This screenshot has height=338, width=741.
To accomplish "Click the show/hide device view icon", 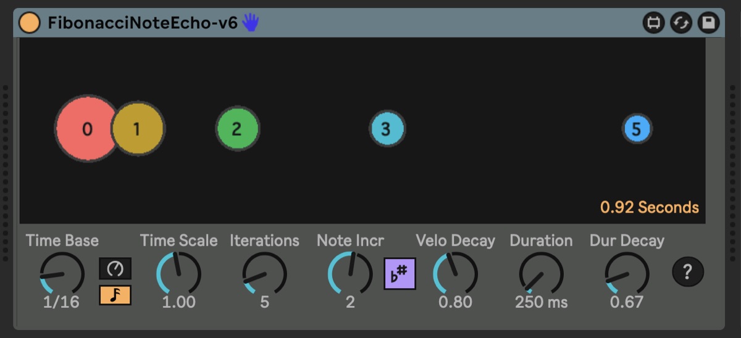I will point(653,23).
